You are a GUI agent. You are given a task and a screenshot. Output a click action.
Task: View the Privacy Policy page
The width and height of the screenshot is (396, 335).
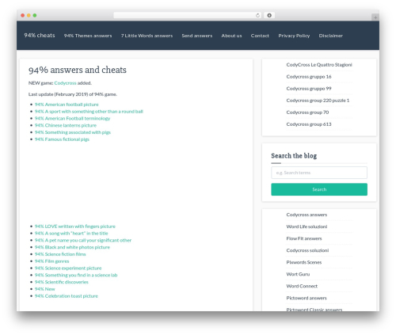click(x=294, y=36)
